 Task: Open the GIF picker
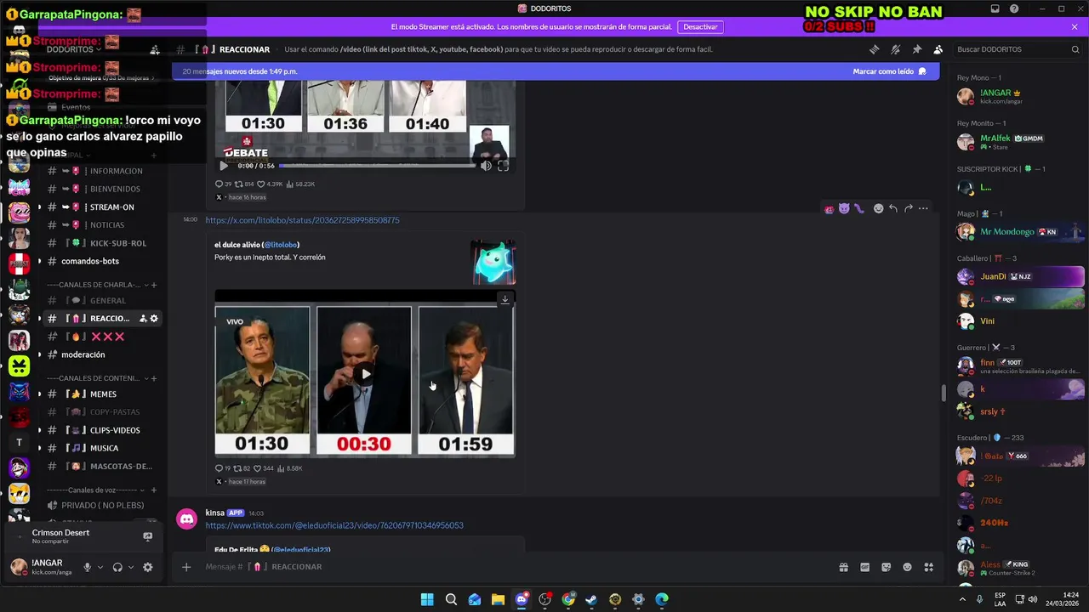point(865,567)
